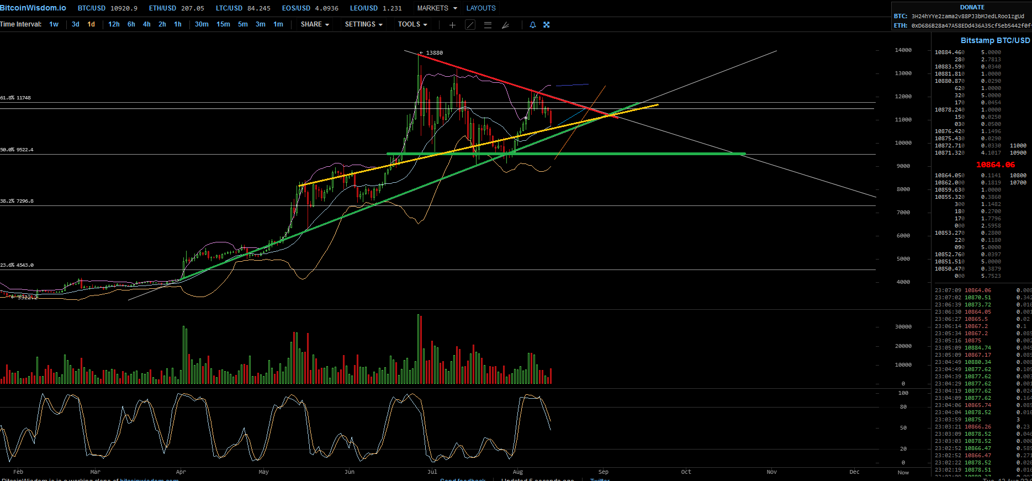Click ask row priced 10878.24

tap(950, 110)
